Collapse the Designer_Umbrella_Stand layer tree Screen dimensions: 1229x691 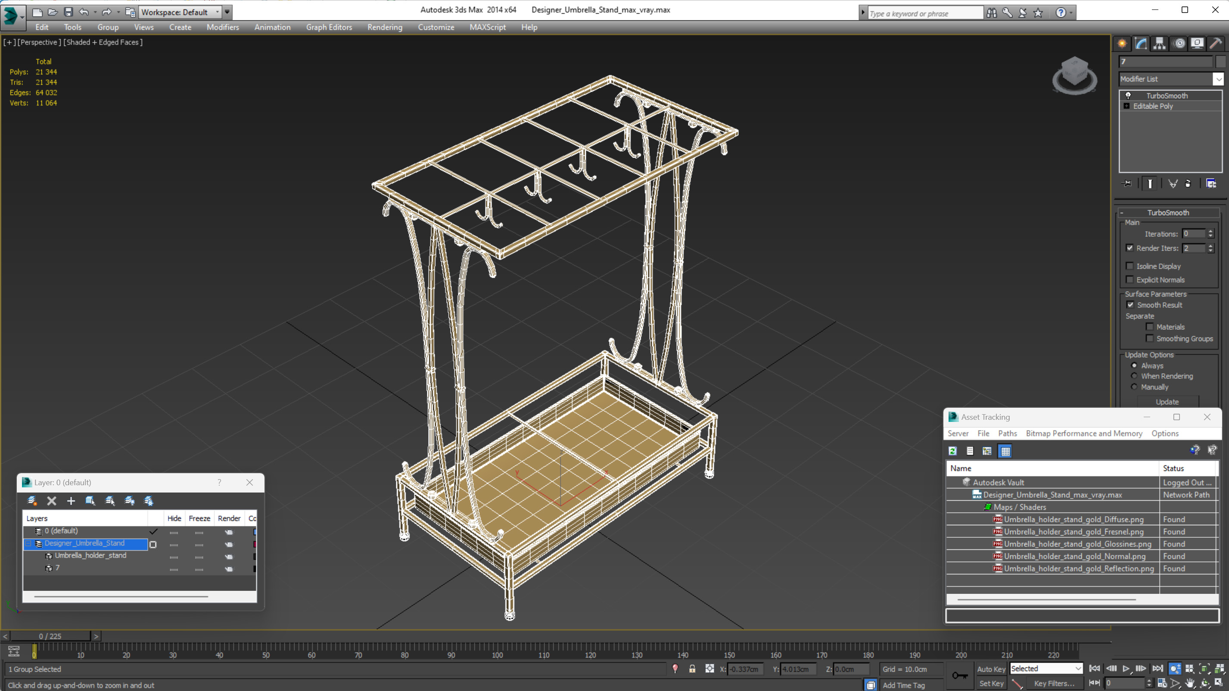point(28,543)
